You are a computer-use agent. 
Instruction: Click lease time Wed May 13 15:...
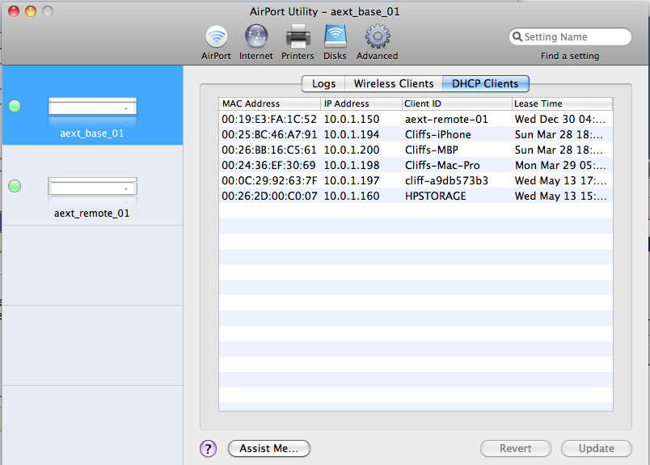[560, 197]
